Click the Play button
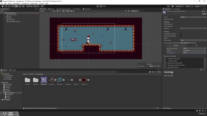 [98, 6]
